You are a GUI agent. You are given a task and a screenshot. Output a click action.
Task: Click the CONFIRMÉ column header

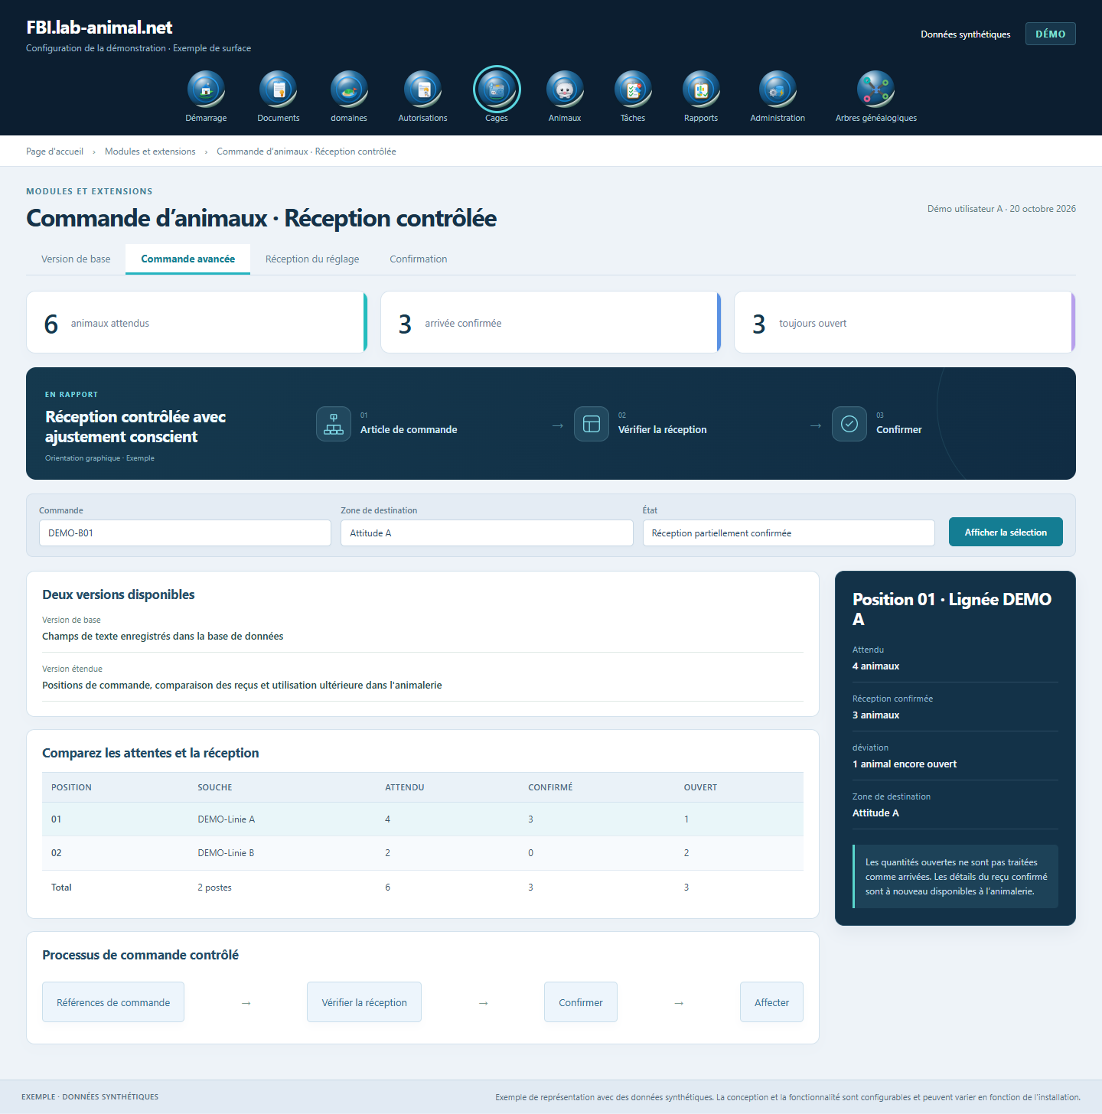coord(550,787)
